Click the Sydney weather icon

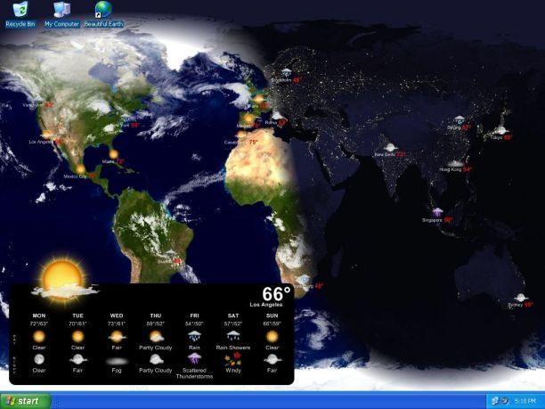pyautogui.click(x=520, y=298)
